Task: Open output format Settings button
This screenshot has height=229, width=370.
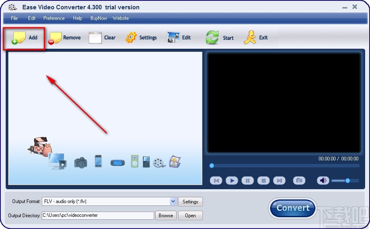Action: tap(190, 202)
